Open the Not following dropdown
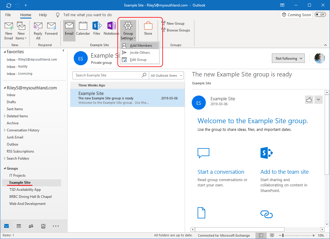Viewport: 330px width, 239px height. tap(288, 58)
